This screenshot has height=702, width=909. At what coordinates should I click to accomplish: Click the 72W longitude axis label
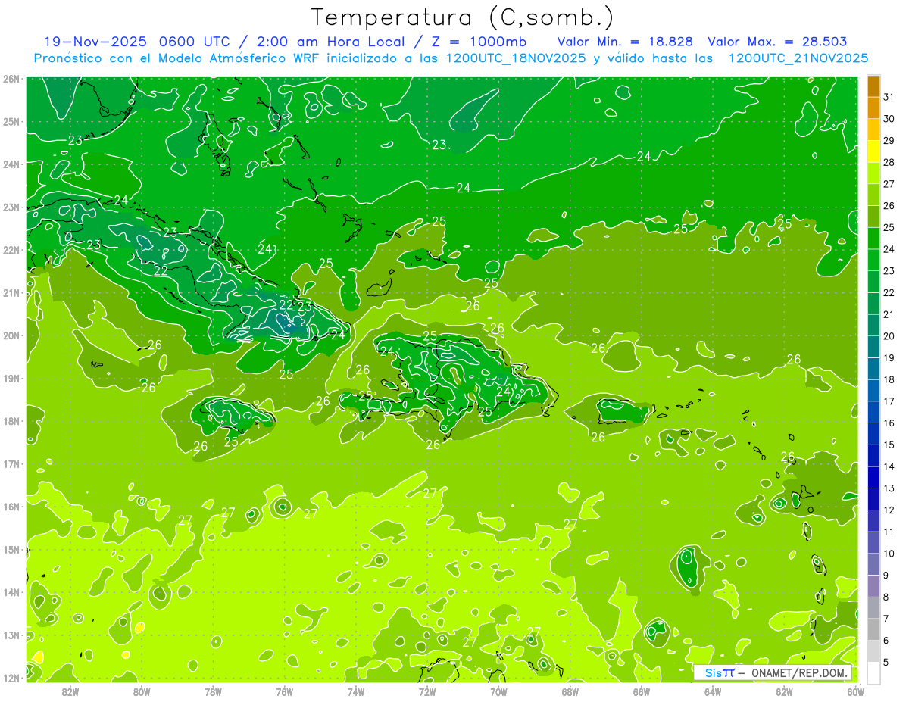(427, 691)
